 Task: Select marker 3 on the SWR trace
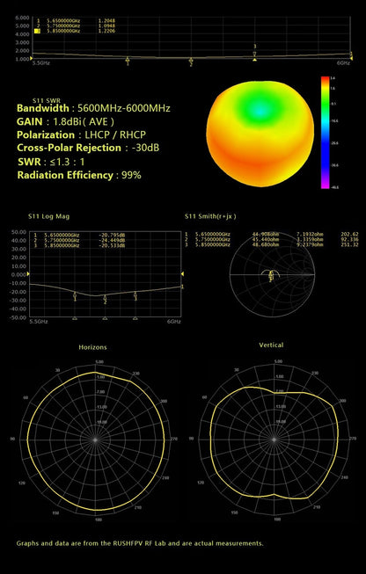click(x=254, y=50)
